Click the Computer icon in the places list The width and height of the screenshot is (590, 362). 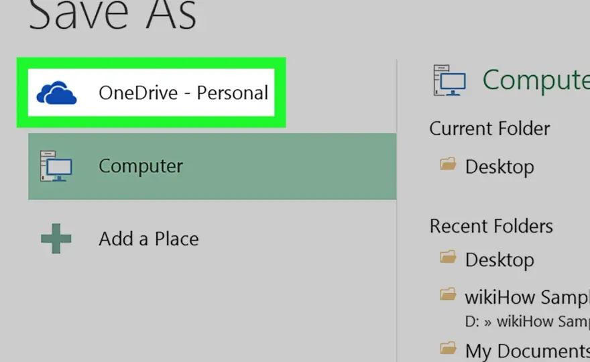click(x=56, y=166)
